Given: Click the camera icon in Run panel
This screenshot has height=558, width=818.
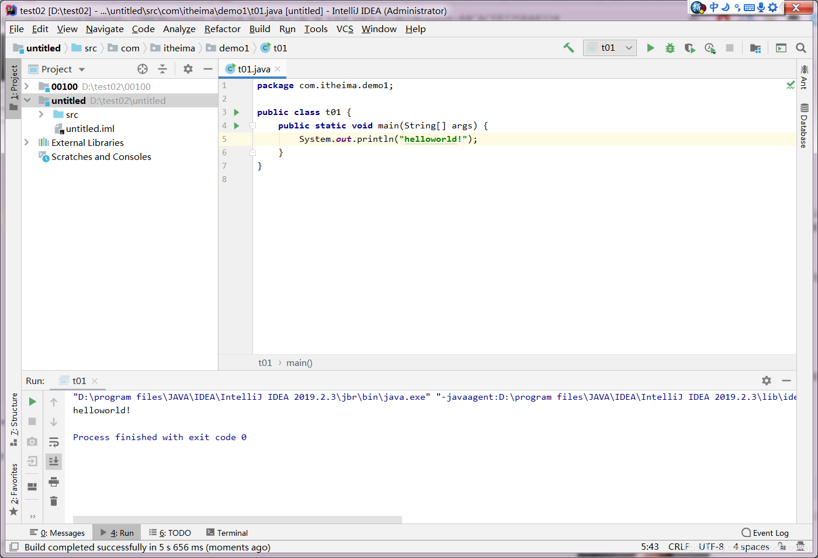Looking at the screenshot, I should click(33, 441).
